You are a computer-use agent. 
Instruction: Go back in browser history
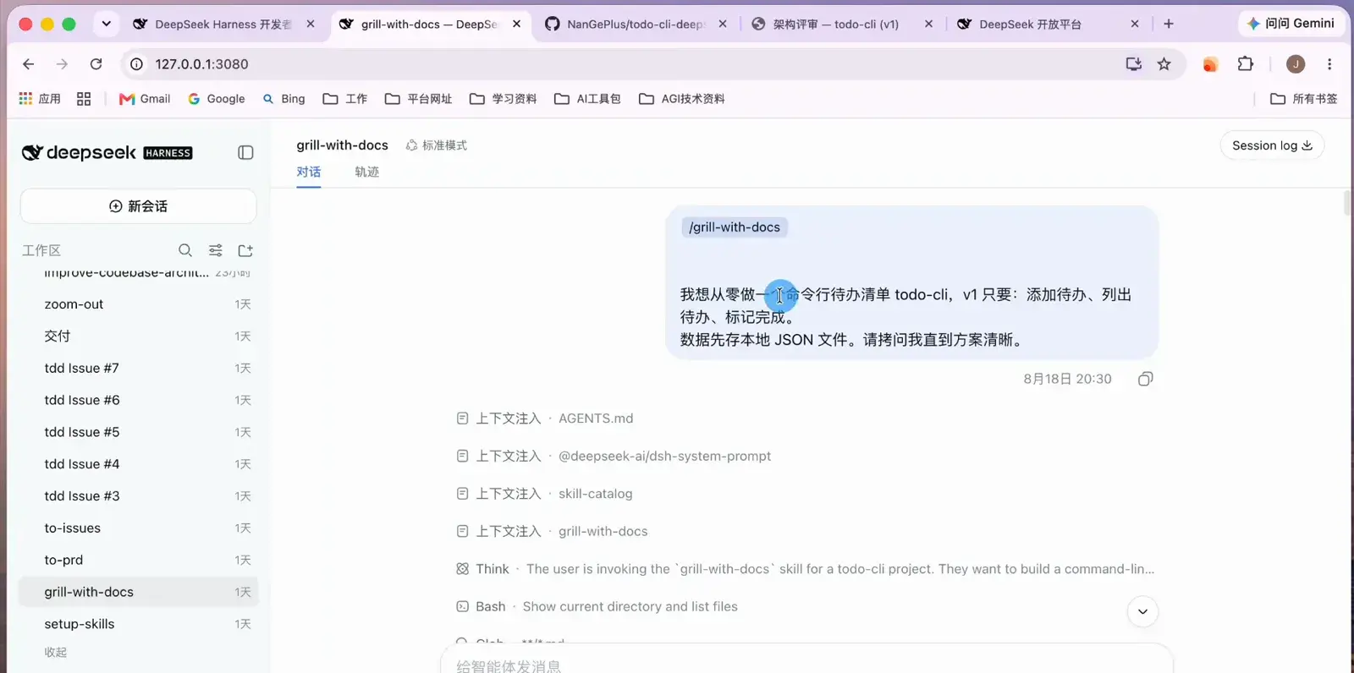click(28, 64)
